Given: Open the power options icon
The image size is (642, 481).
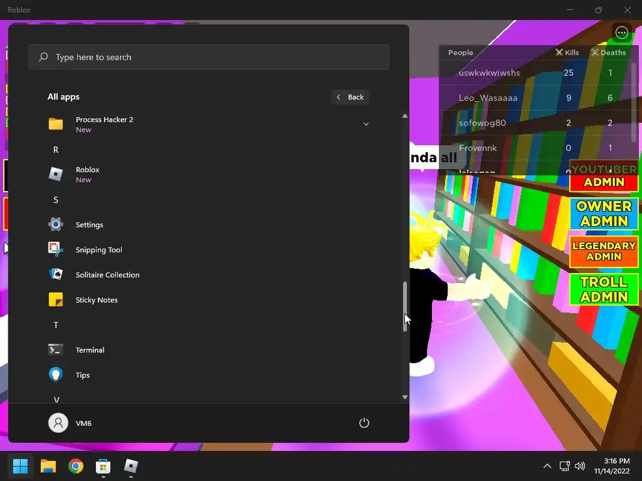Looking at the screenshot, I should coord(364,423).
